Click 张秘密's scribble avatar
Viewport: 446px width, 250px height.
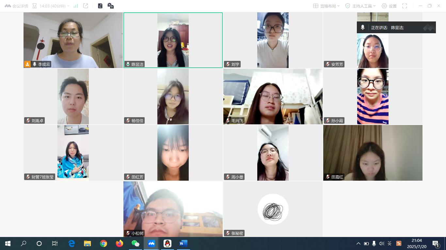tap(273, 209)
